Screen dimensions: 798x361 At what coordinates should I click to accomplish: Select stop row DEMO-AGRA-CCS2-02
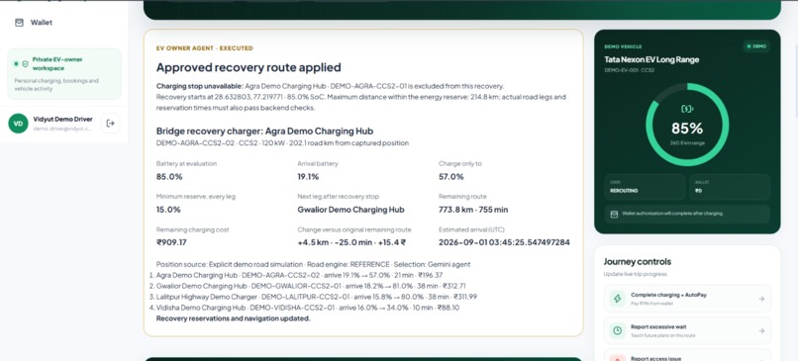299,275
